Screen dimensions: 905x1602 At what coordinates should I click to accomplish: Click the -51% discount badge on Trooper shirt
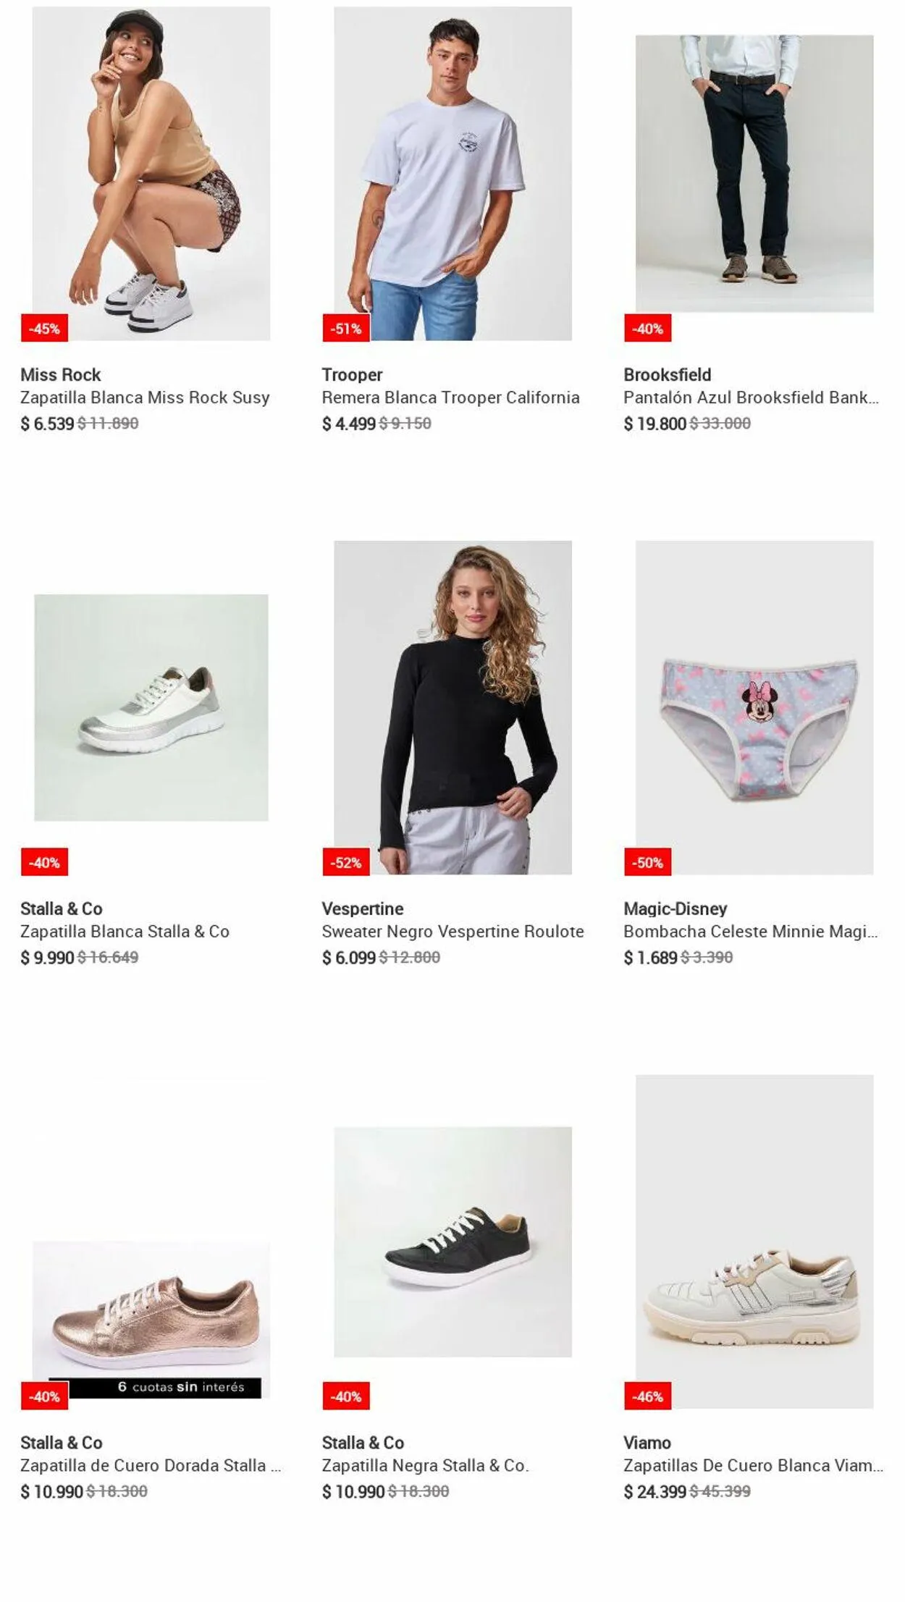345,329
